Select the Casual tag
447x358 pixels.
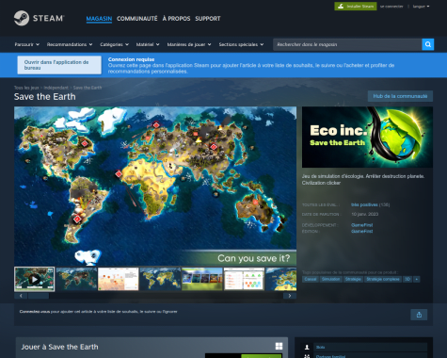point(311,279)
